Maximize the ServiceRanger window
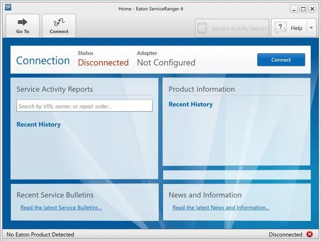This screenshot has width=321, height=241. (x=303, y=9)
